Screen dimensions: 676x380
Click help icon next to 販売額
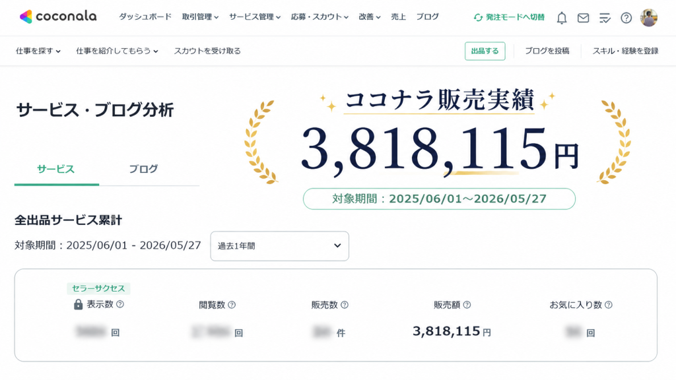click(467, 305)
